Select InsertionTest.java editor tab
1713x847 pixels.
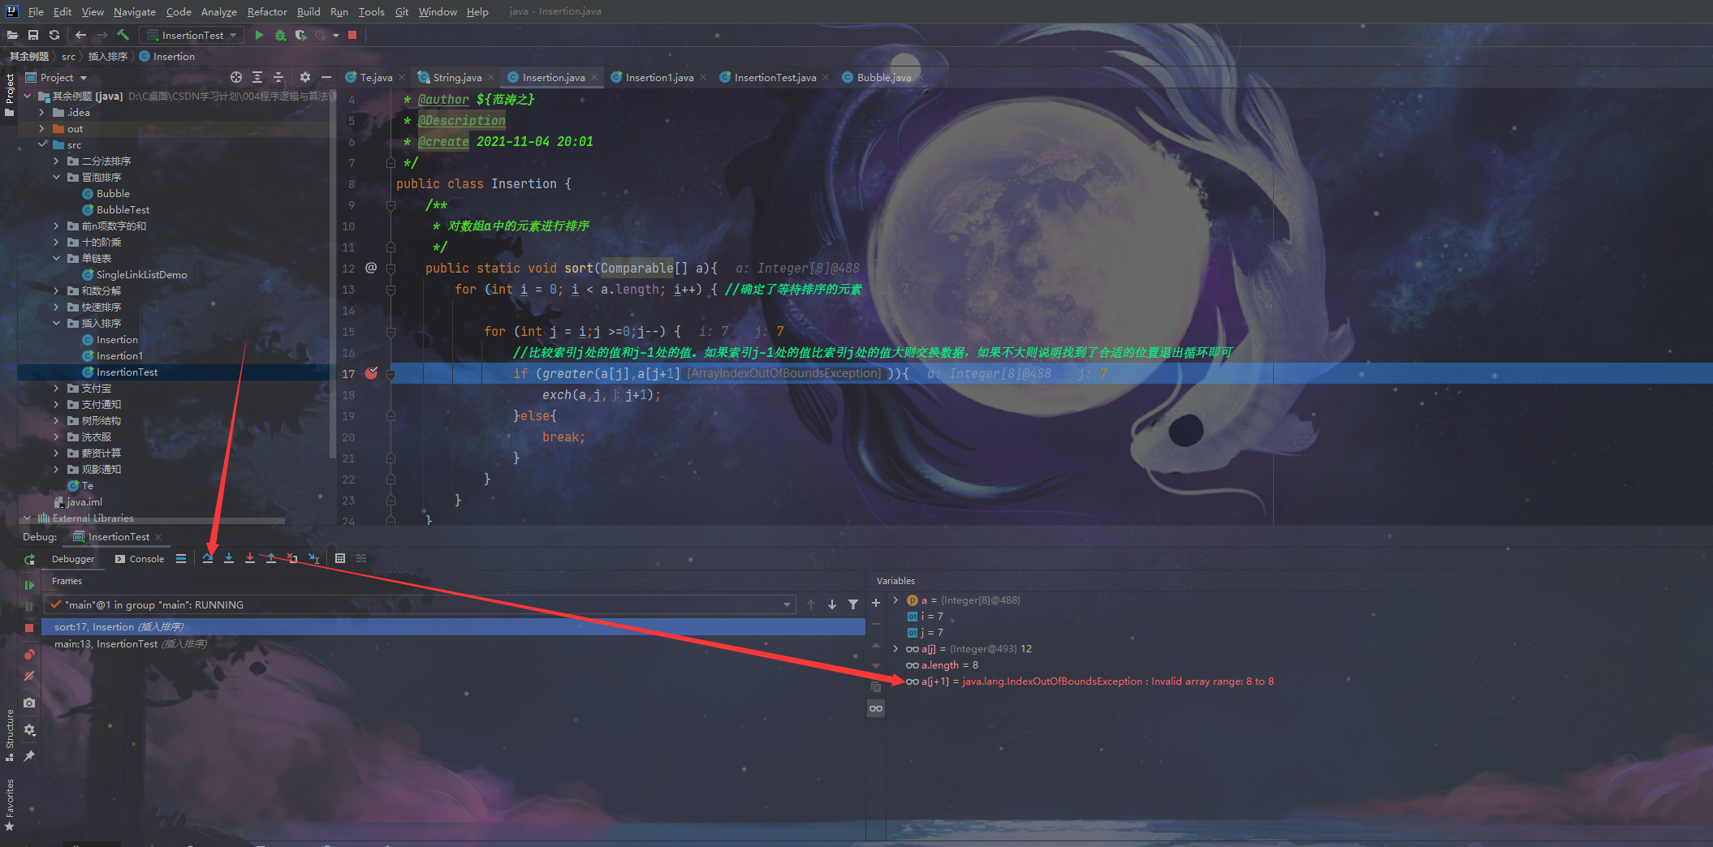coord(775,77)
